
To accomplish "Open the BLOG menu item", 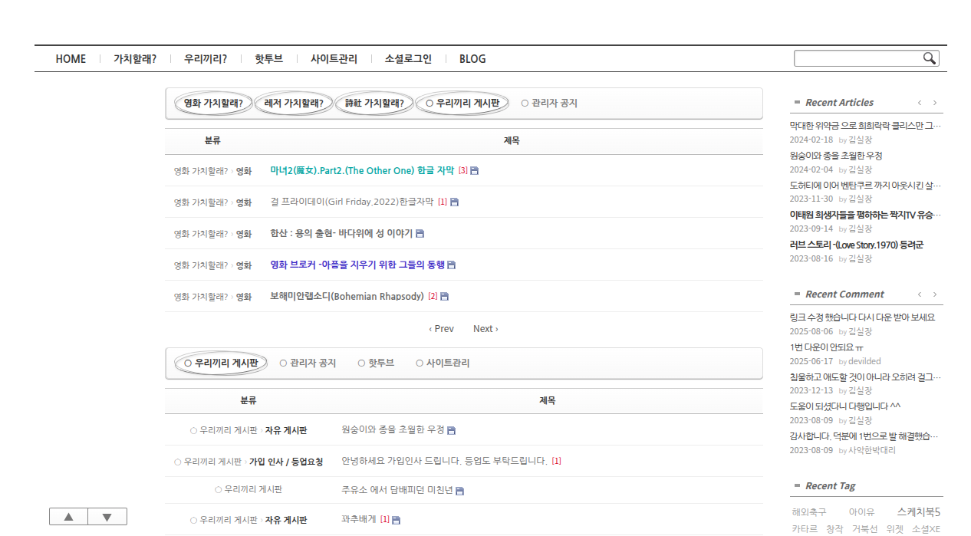I will pos(473,58).
